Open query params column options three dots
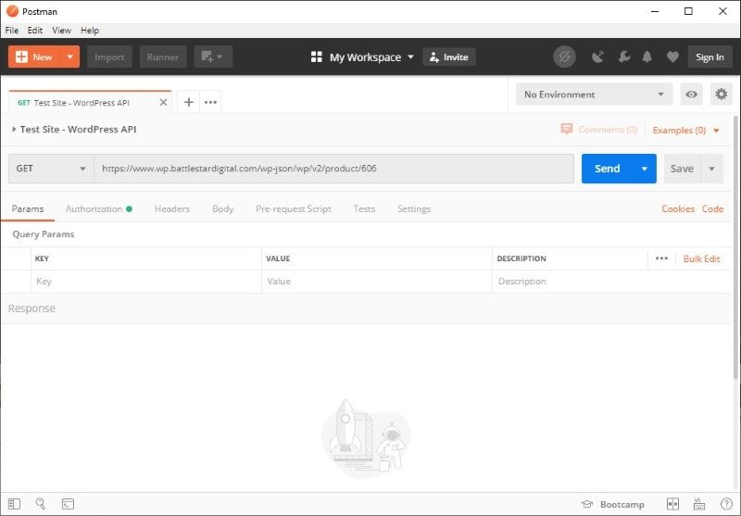The image size is (741, 516). [661, 258]
